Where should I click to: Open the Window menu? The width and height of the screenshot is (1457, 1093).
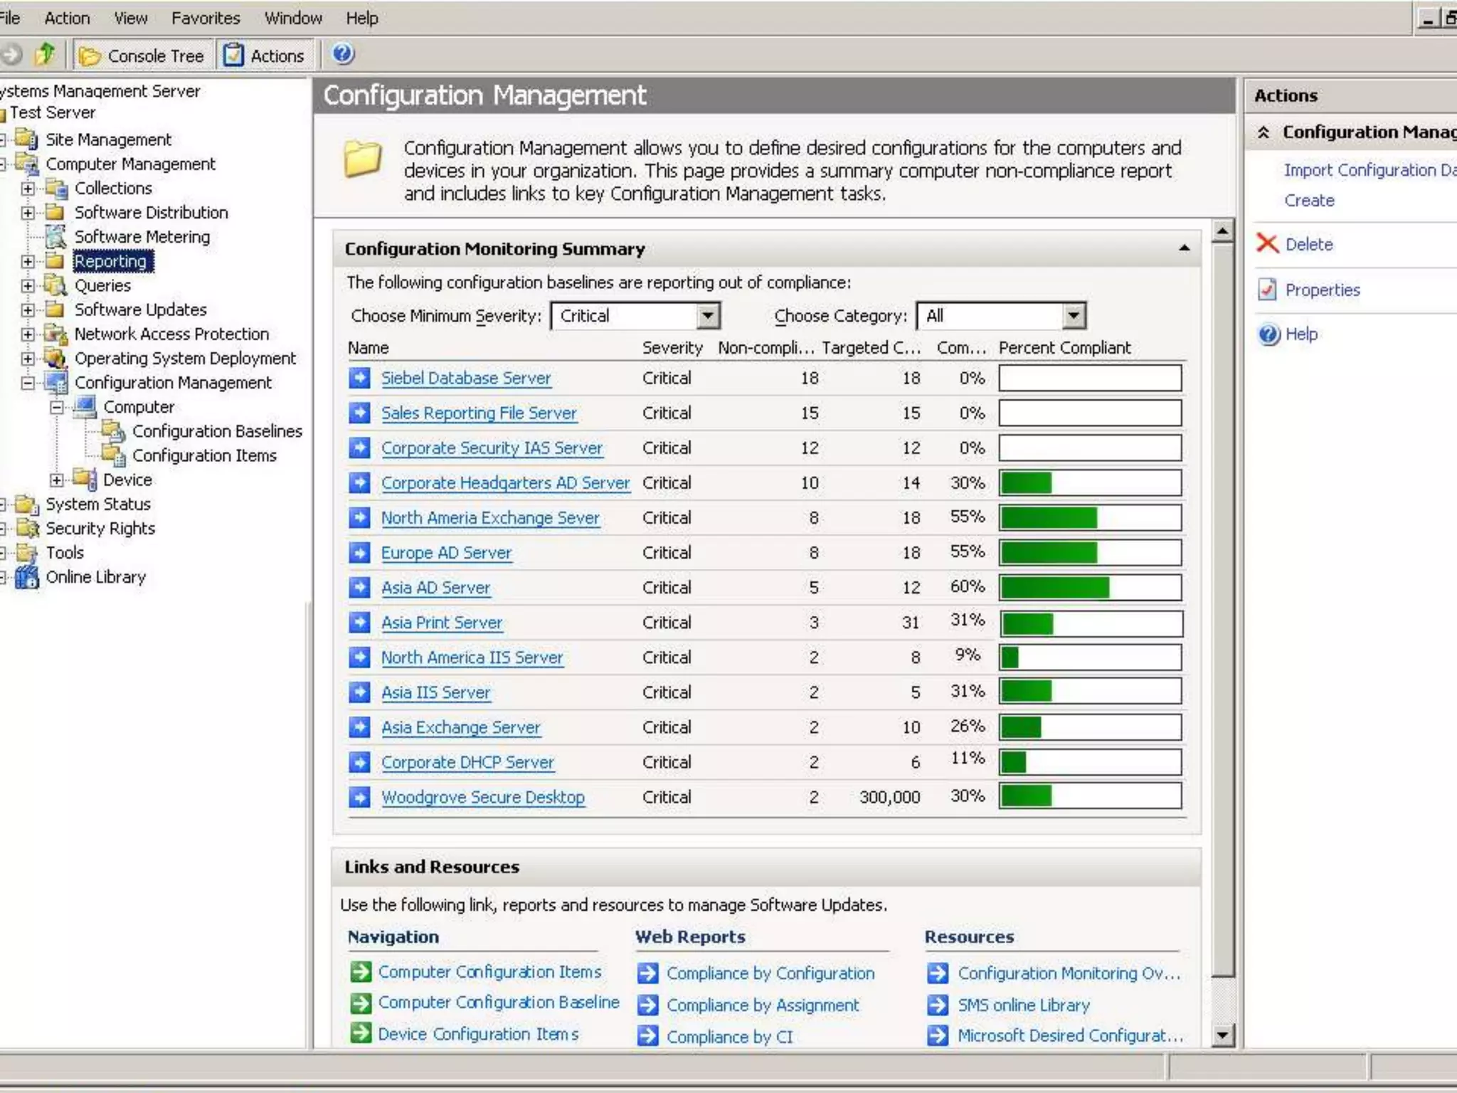(293, 19)
